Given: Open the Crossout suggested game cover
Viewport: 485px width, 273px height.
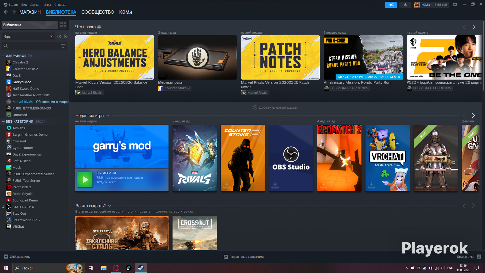Looking at the screenshot, I should tap(194, 233).
